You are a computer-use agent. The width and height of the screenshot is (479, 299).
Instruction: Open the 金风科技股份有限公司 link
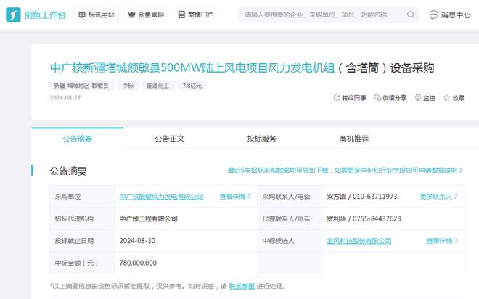point(359,241)
